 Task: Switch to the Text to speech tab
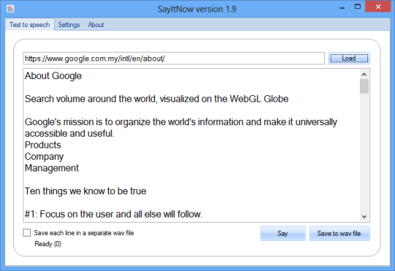(30, 25)
